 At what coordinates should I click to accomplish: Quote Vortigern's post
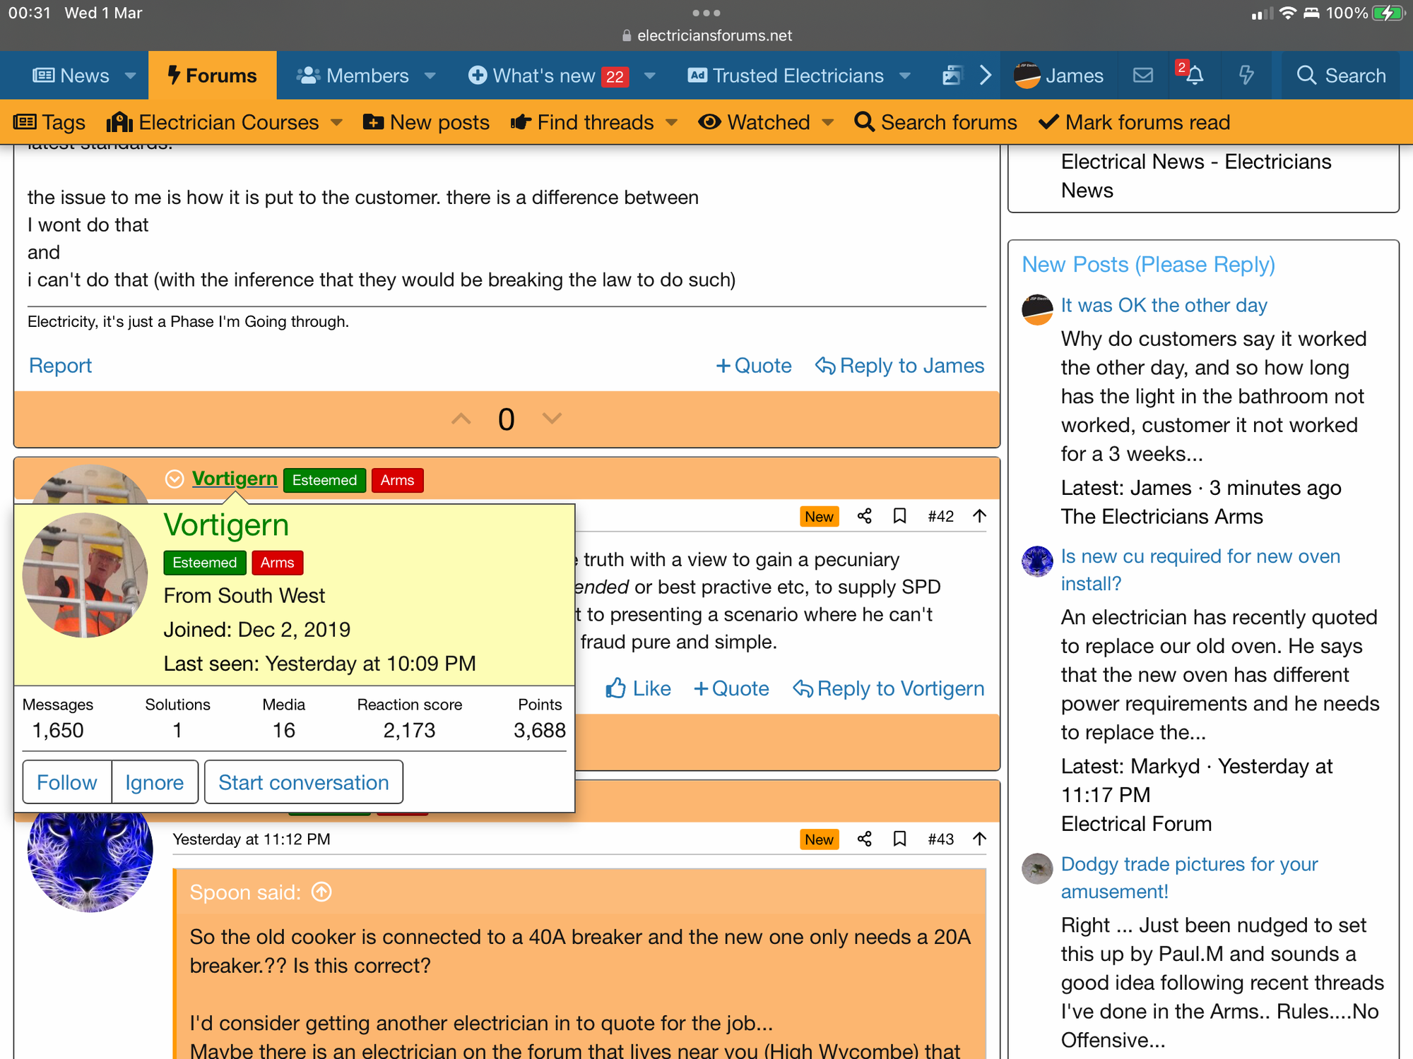click(731, 688)
